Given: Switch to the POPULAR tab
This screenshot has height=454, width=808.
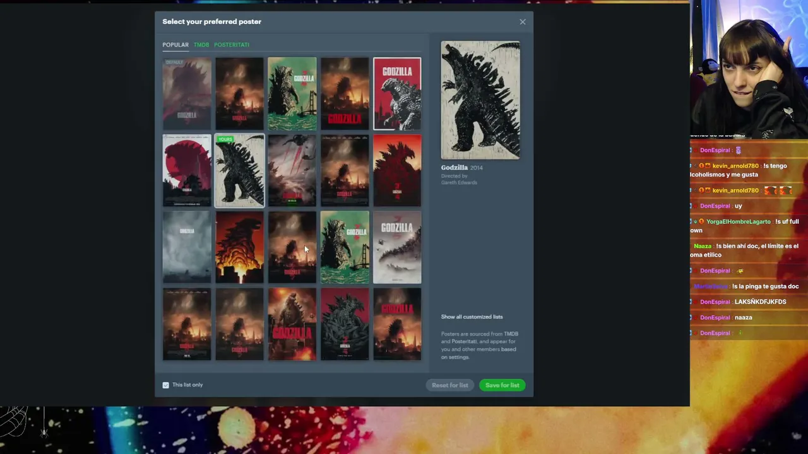Looking at the screenshot, I should 175,45.
